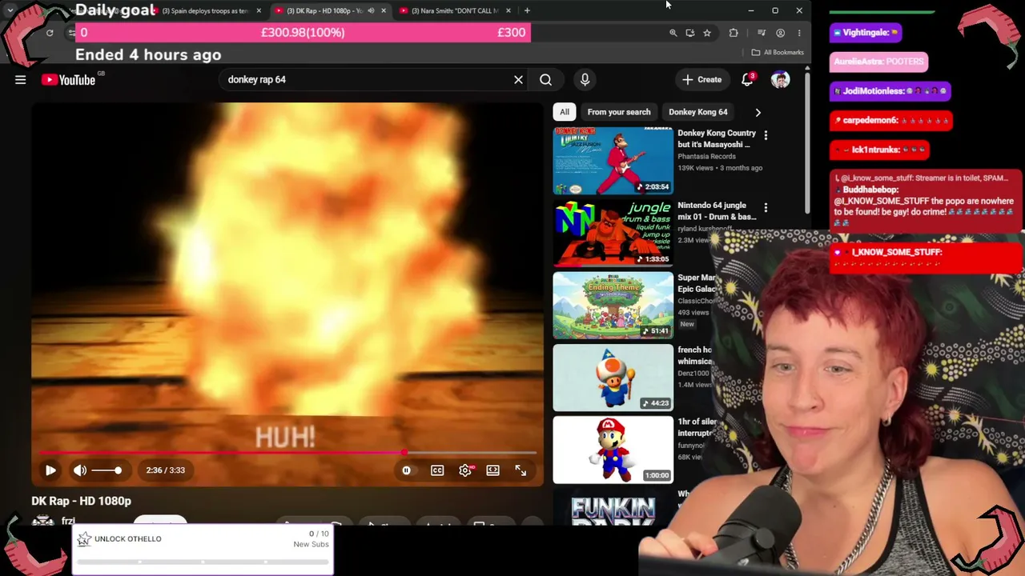Go to the YouTube home logo
The width and height of the screenshot is (1025, 576).
pyautogui.click(x=68, y=79)
